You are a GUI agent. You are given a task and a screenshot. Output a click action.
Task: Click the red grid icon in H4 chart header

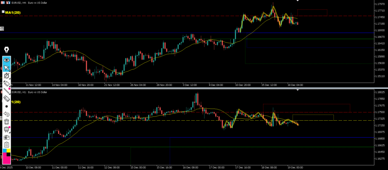[x=2, y=3]
